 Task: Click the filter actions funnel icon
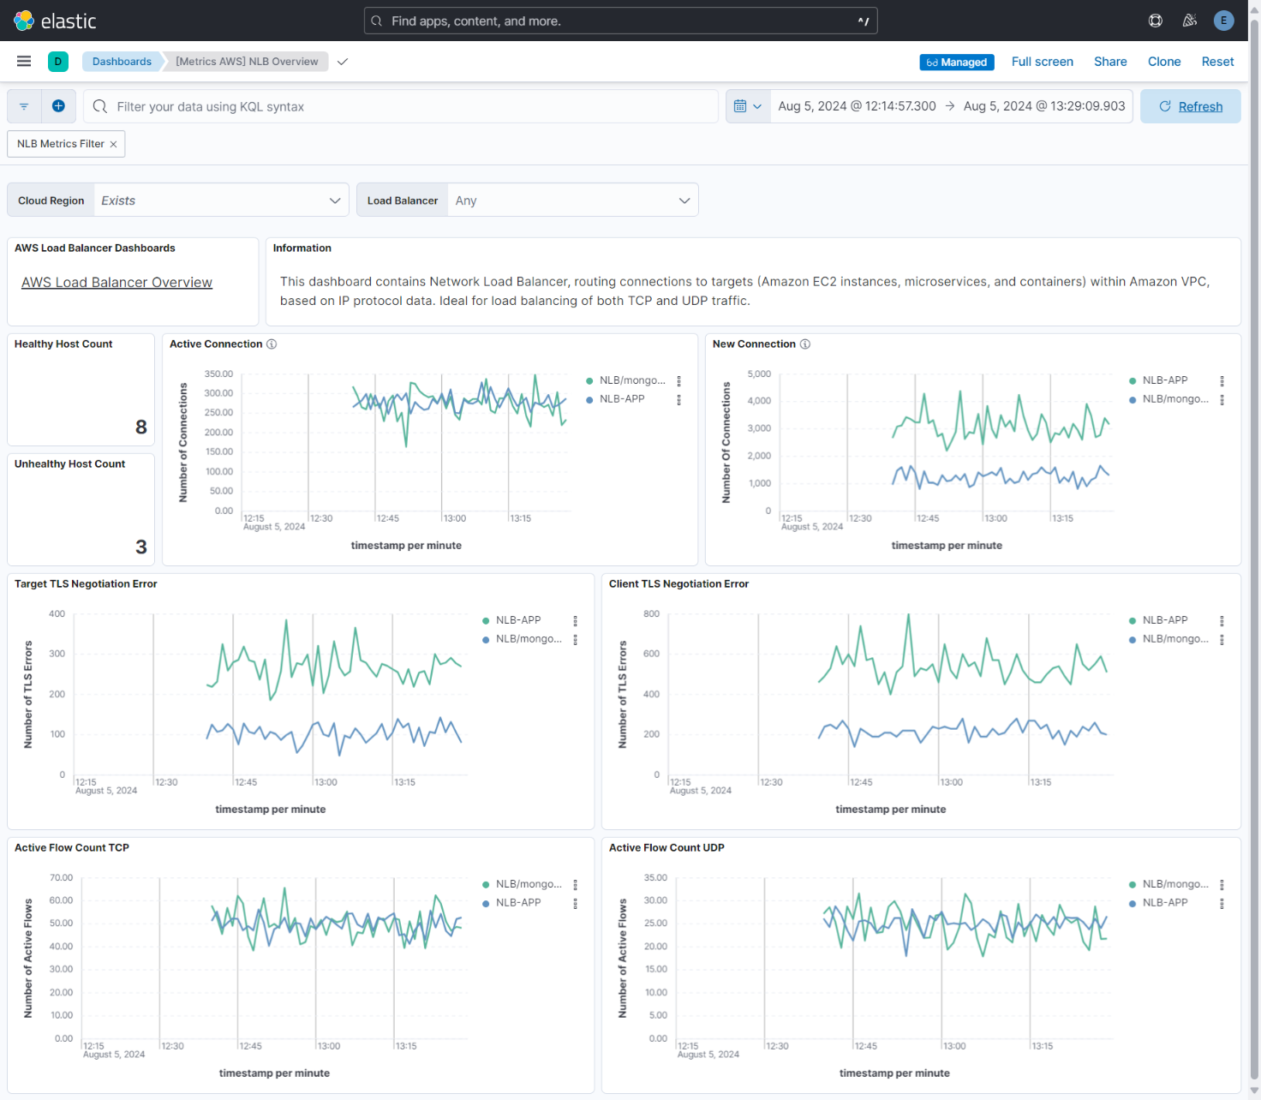(23, 105)
